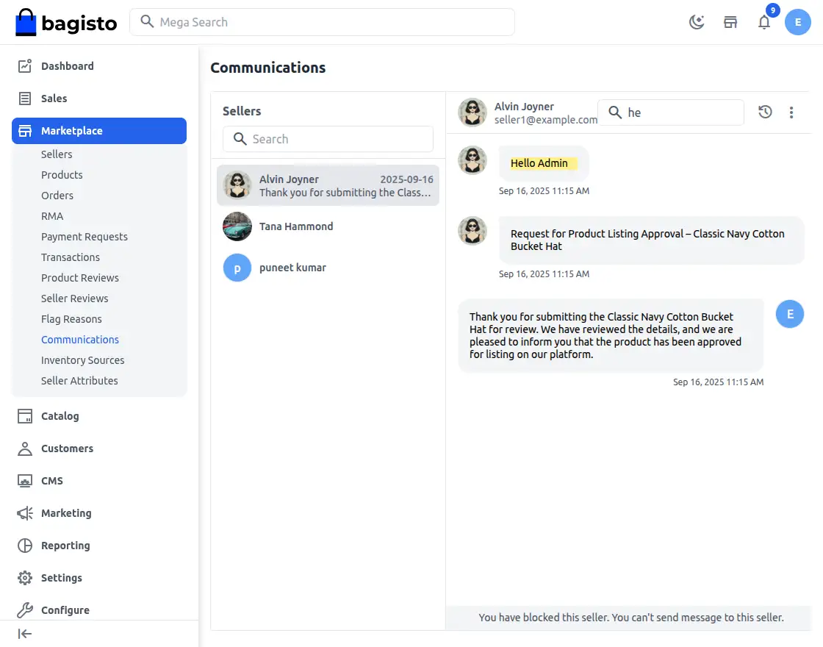Open three-dot chat options menu
This screenshot has height=647, width=823.
[791, 112]
